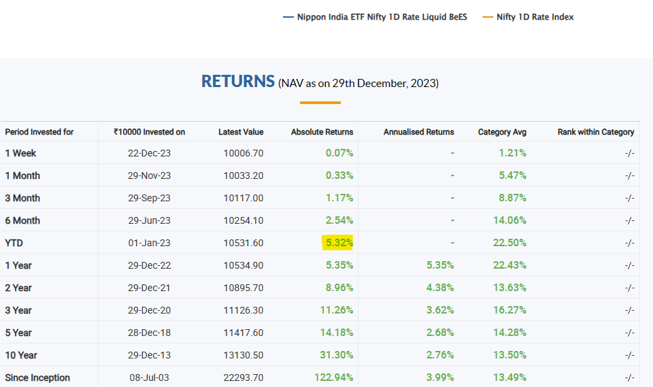This screenshot has height=387, width=653.
Task: Click category average 5.47%
Action: [513, 175]
